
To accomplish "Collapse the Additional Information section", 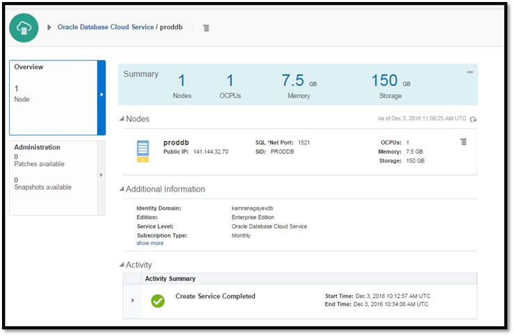I will (x=122, y=190).
